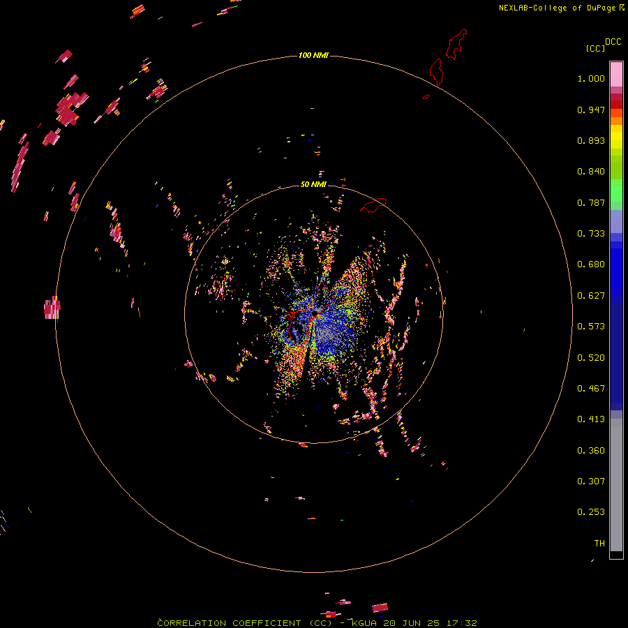Screen dimensions: 628x628
Task: Click the 50 NMI range ring label
Action: (313, 184)
